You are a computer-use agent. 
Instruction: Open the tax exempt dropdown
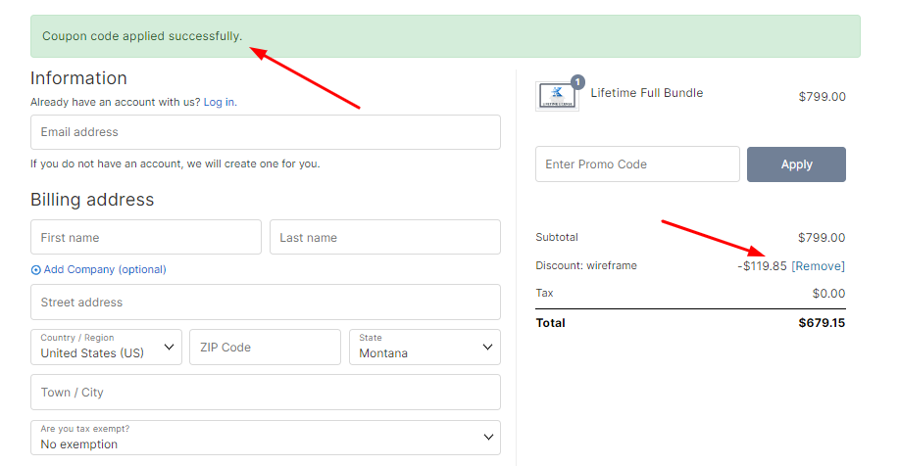(x=265, y=438)
